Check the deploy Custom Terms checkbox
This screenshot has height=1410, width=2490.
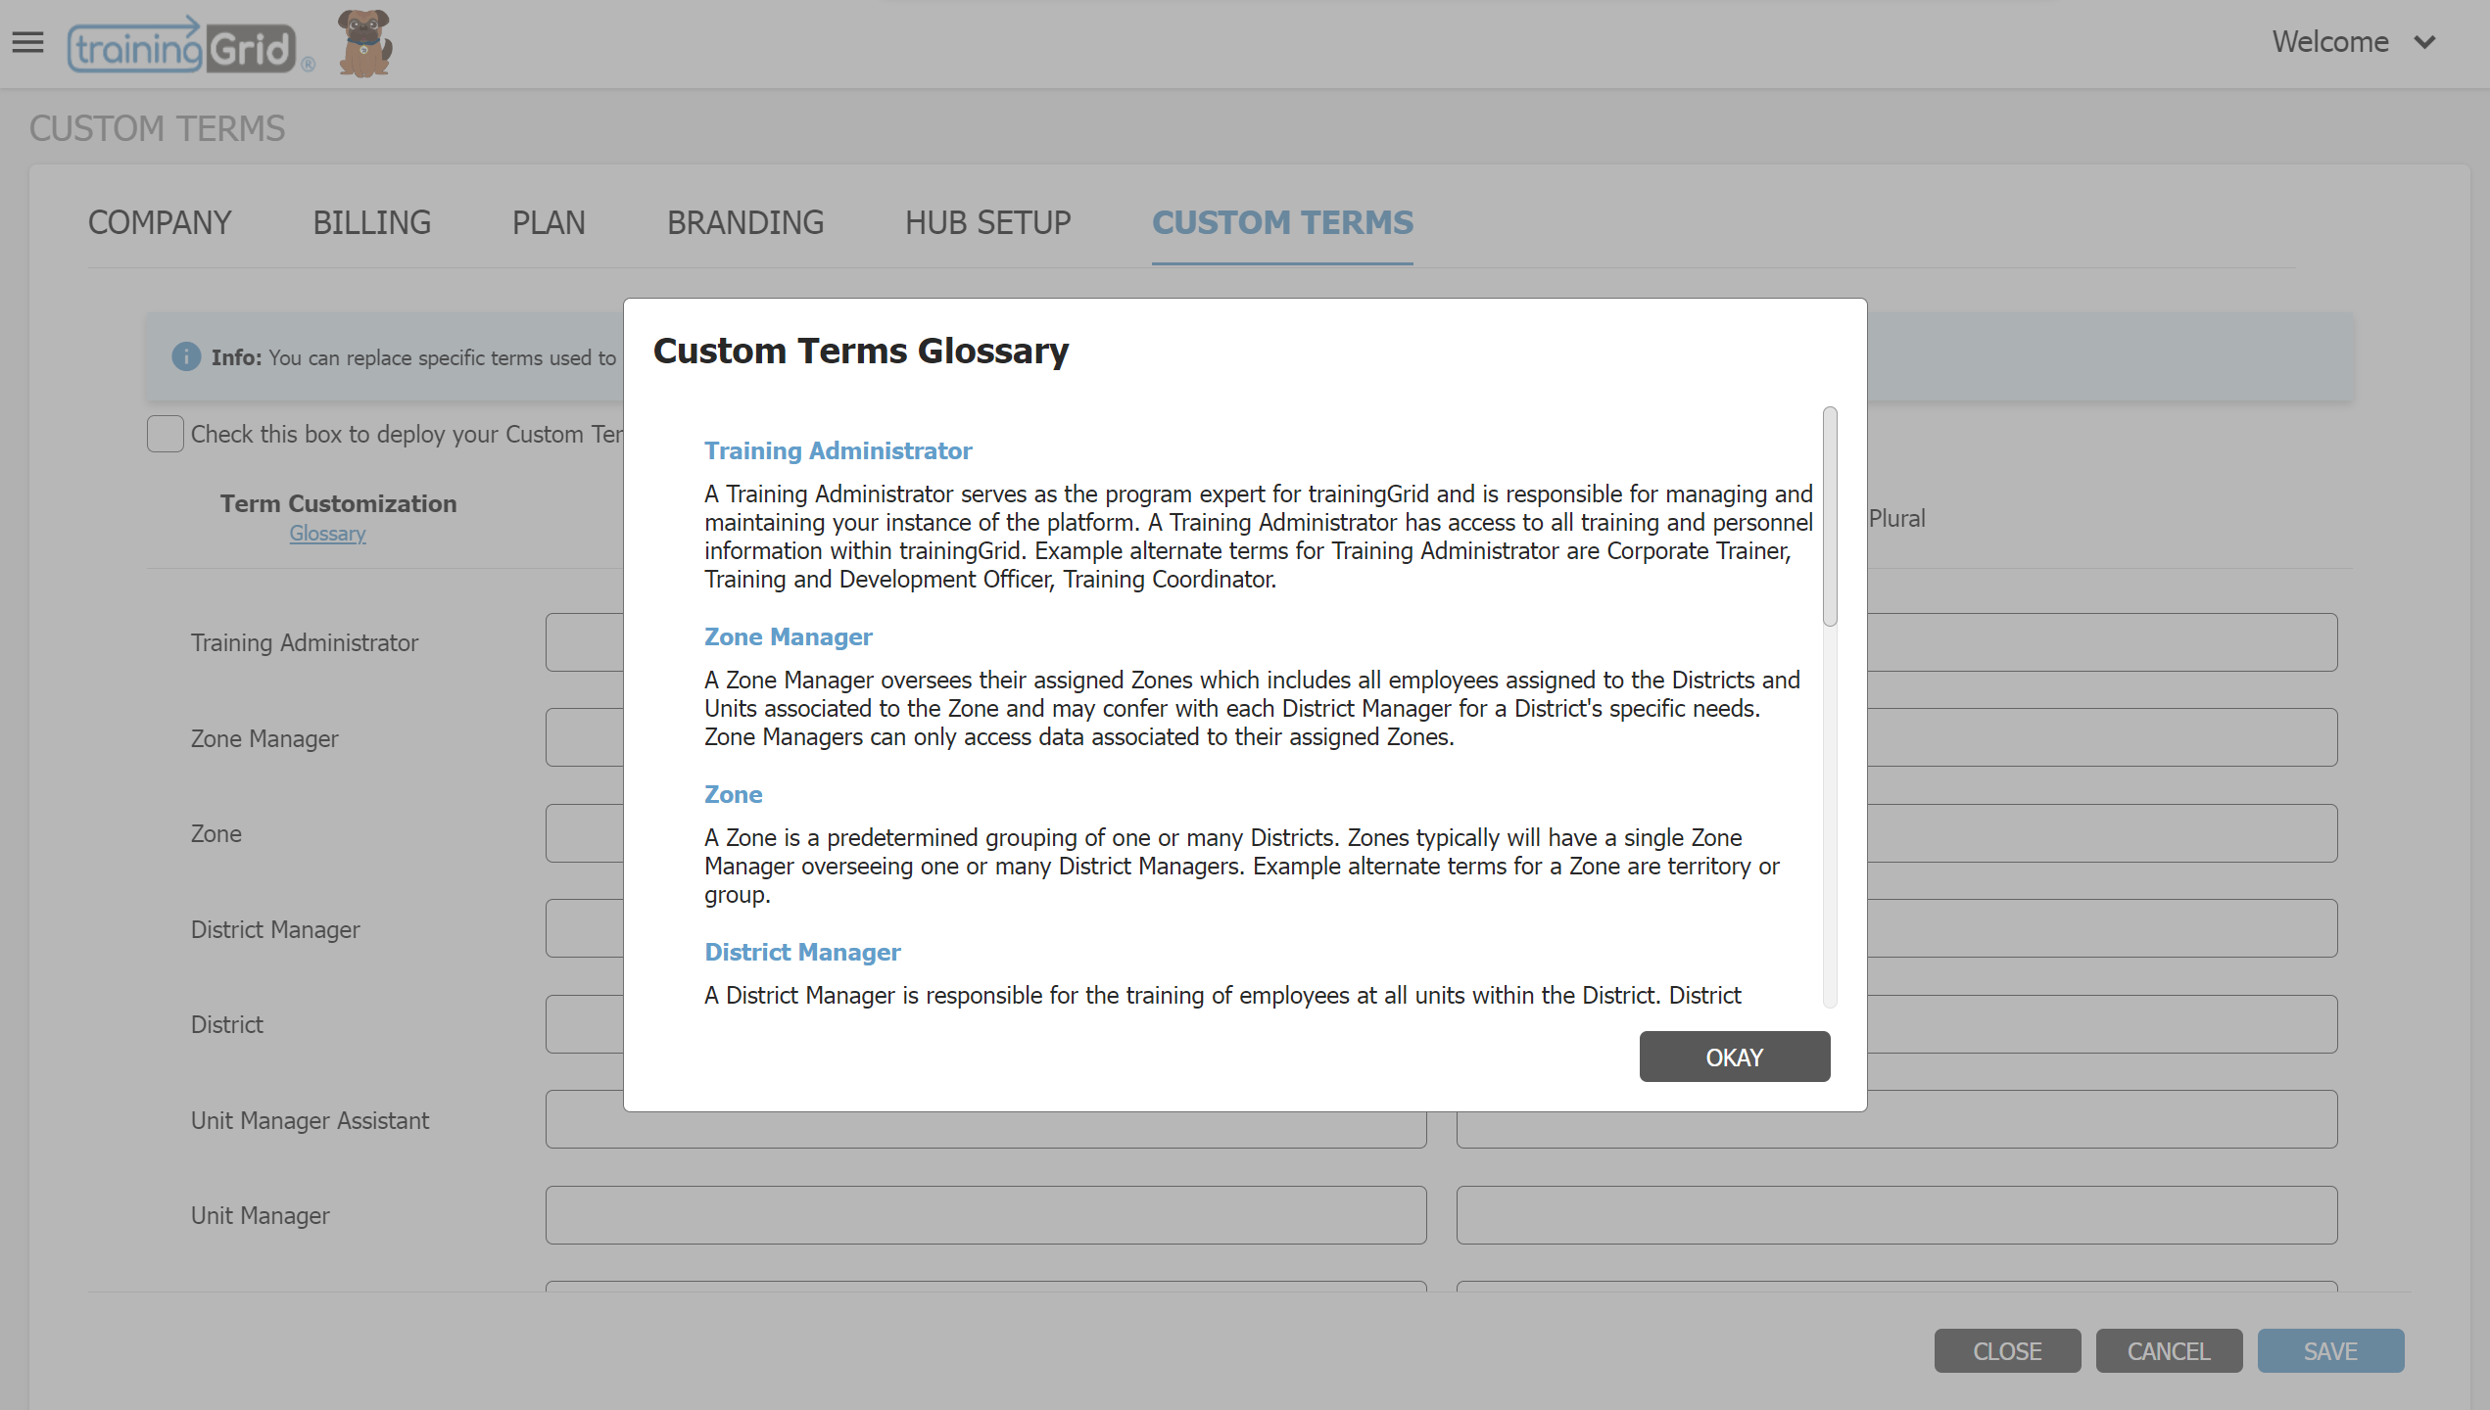[165, 434]
